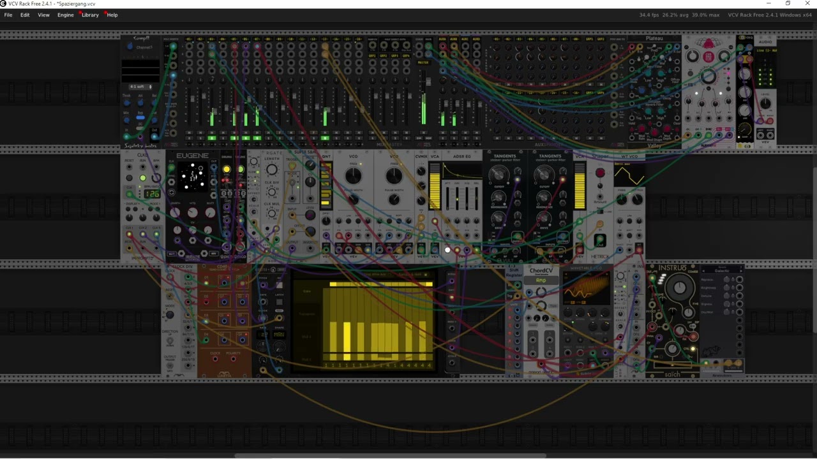Click the CLKD CLK 1 output jack
Screen dimensions: 817x459
129,234
